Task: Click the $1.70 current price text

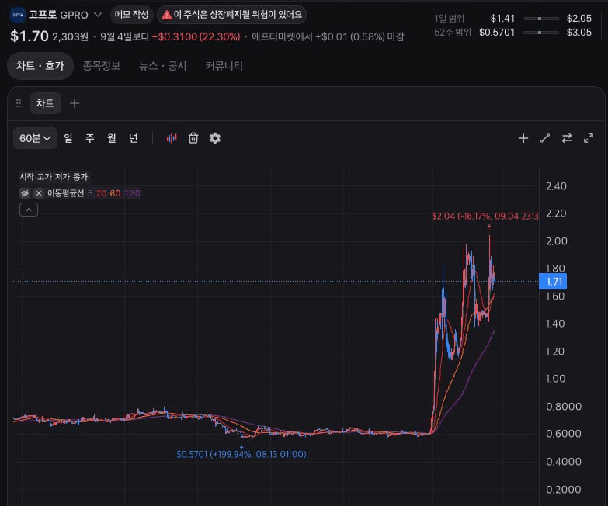Action: [30, 36]
